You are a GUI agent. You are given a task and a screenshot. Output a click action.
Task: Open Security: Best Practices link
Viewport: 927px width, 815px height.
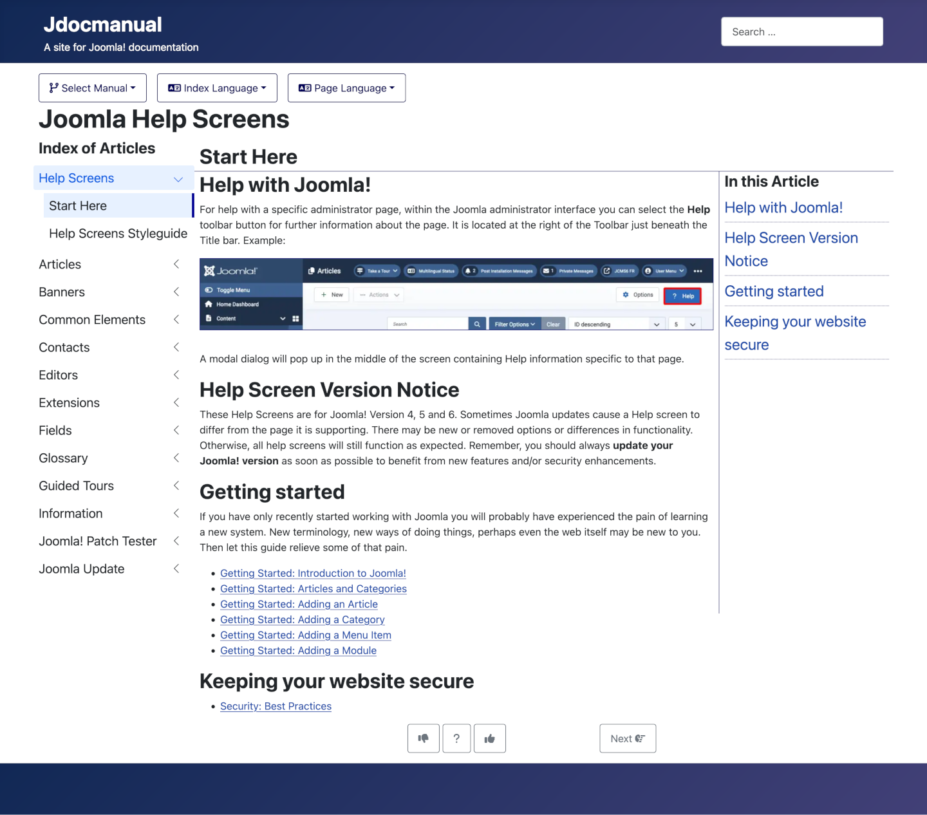[x=276, y=707]
